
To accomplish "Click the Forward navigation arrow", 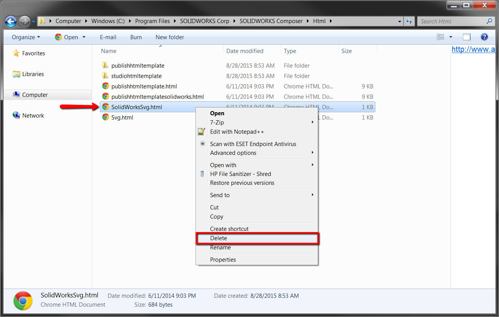I will (x=24, y=21).
